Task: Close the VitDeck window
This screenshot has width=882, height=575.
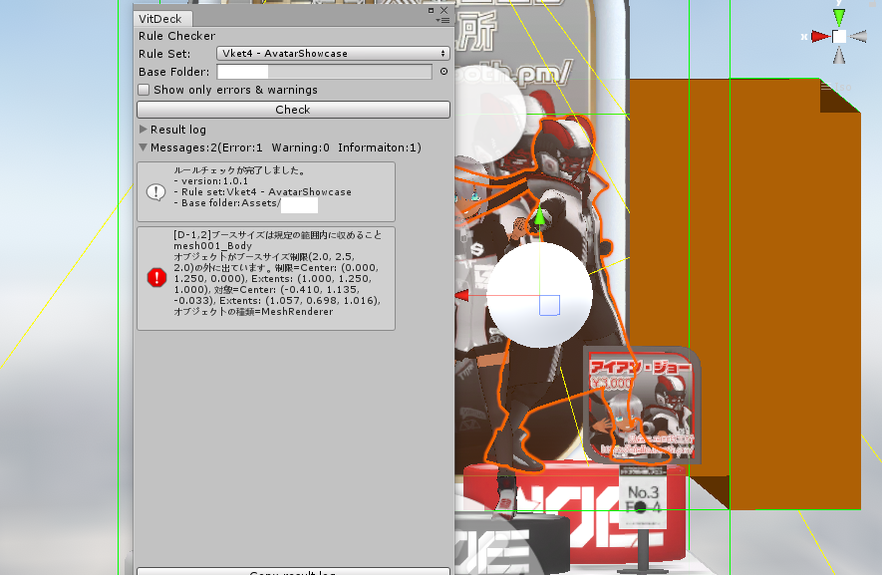Action: point(443,10)
